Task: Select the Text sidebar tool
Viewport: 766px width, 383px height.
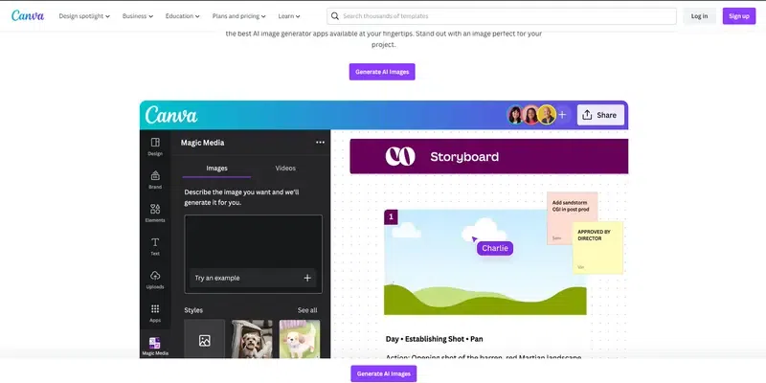Action: click(155, 246)
